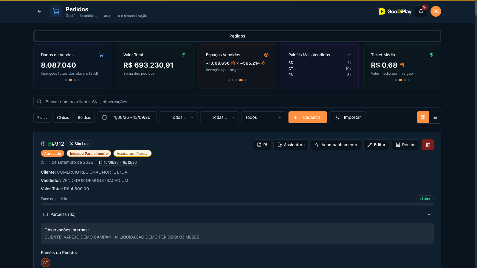Open Acompanhamento for order B#912

tap(336, 145)
